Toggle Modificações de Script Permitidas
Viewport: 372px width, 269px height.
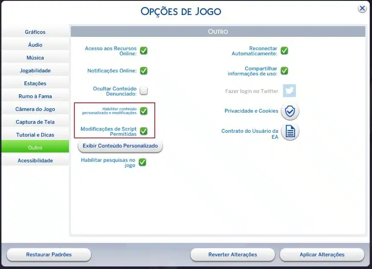click(x=143, y=131)
